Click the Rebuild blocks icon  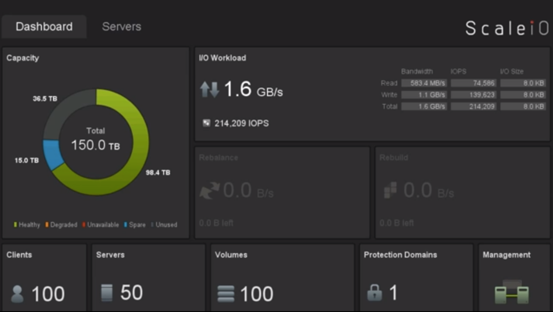[390, 191]
